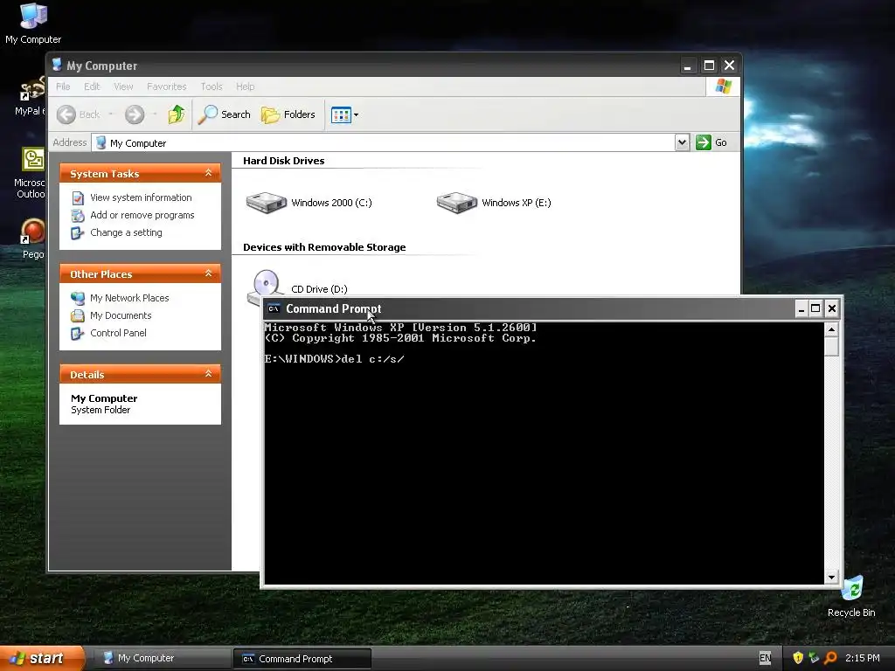Select the Windows XP (E:) drive icon

(456, 203)
